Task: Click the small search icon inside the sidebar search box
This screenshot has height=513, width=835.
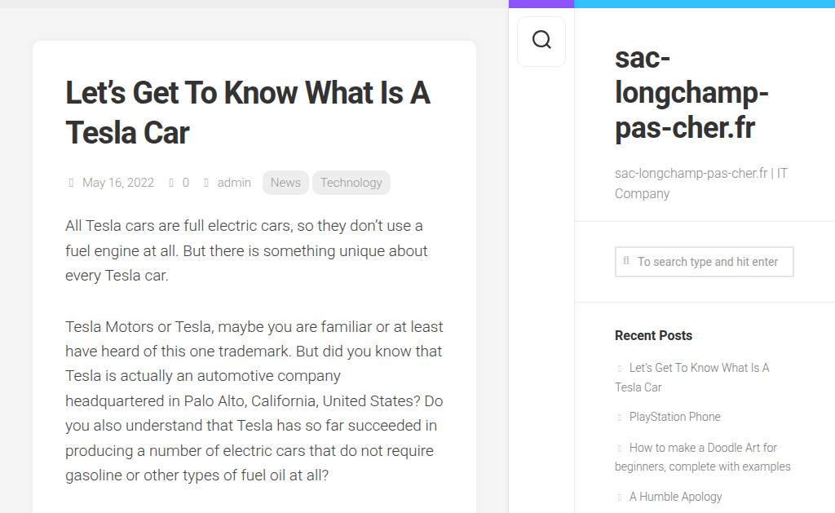Action: coord(626,261)
